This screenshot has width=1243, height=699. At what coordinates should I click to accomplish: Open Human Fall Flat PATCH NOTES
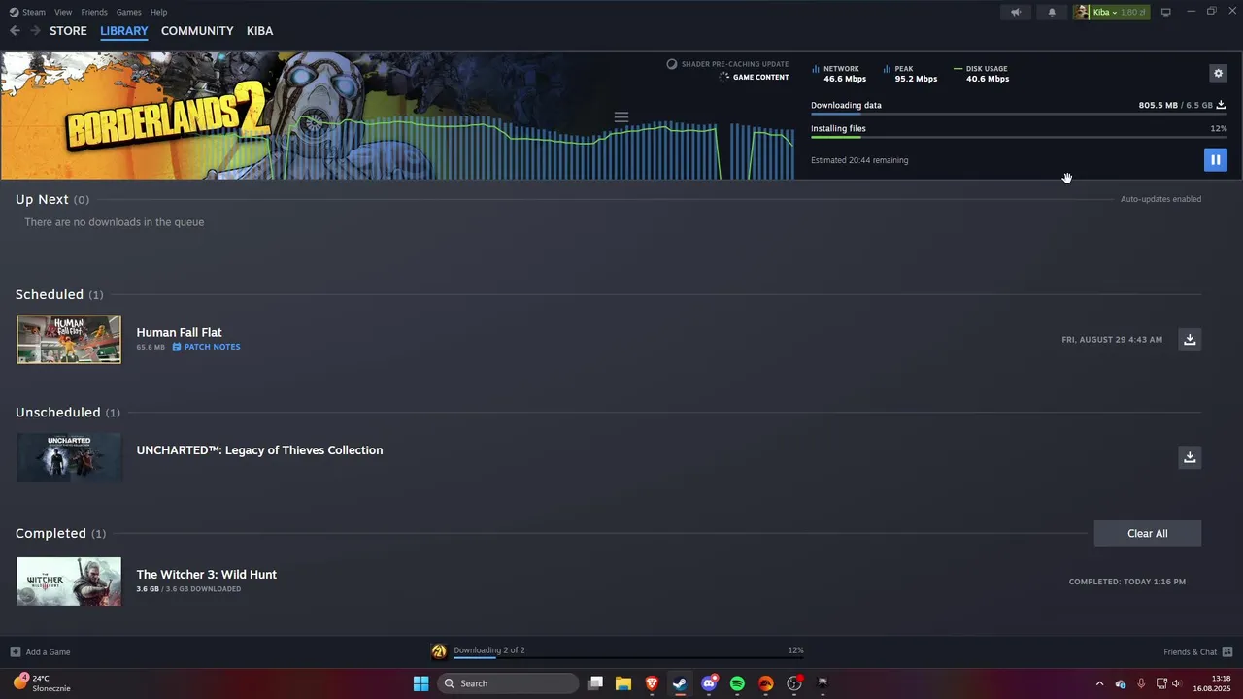tap(206, 347)
